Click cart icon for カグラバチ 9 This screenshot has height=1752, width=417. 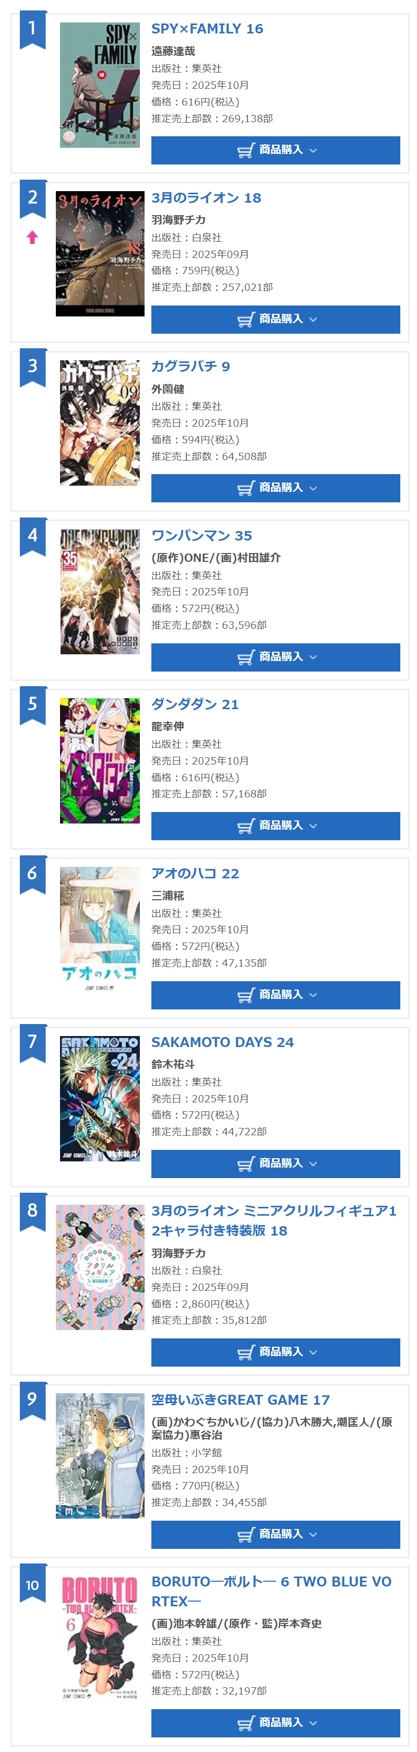click(246, 488)
